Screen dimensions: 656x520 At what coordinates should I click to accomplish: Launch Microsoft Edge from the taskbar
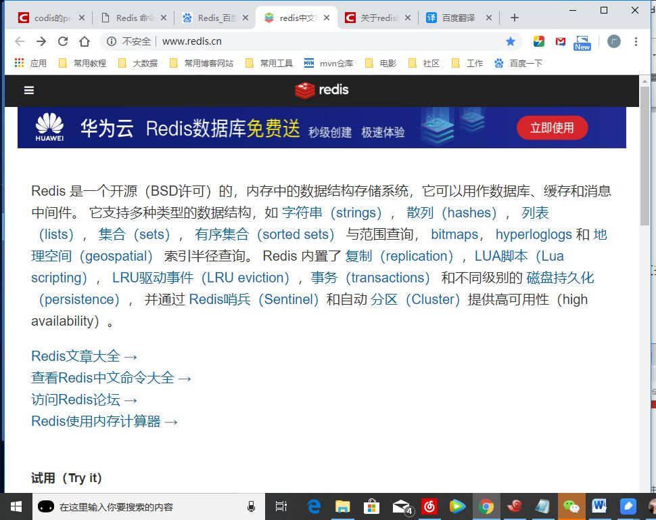(x=314, y=506)
